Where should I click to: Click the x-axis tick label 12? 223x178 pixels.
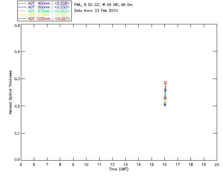[112, 165]
